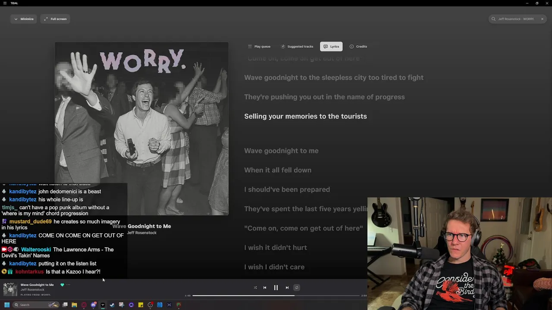This screenshot has height=310, width=552.
Task: Pause the current song
Action: pyautogui.click(x=276, y=288)
